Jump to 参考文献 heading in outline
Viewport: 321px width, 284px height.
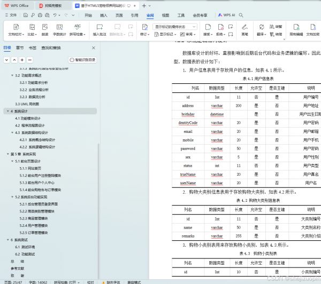[18, 269]
